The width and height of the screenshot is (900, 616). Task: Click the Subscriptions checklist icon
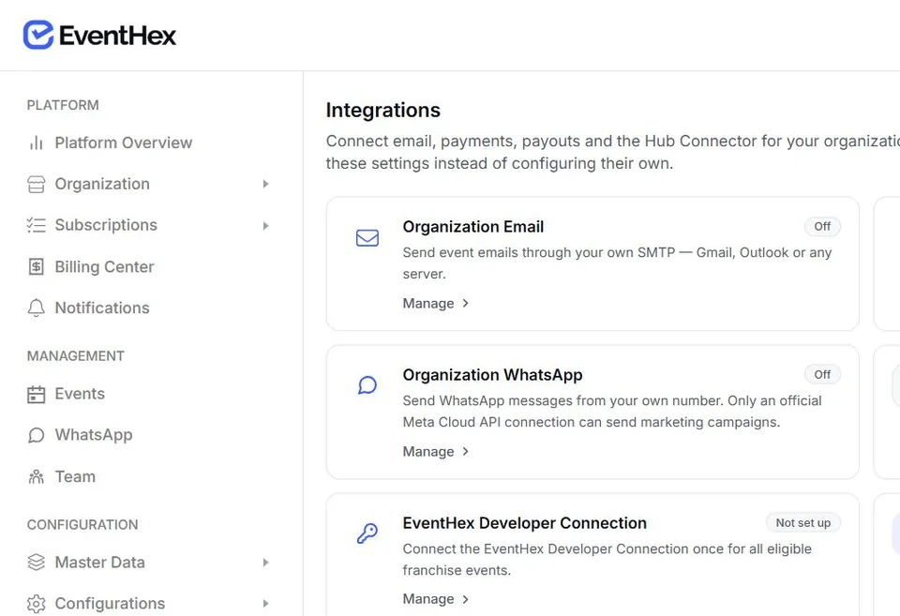click(x=37, y=225)
